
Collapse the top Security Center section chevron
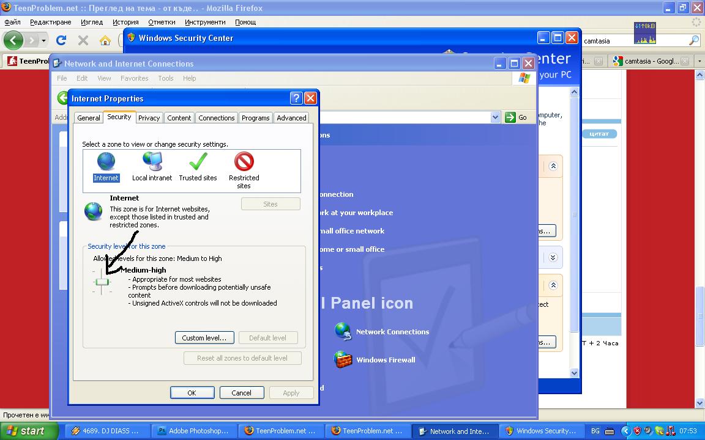[x=553, y=166]
